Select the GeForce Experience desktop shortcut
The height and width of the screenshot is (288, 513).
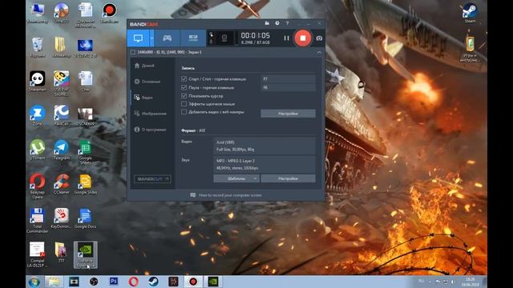click(x=86, y=254)
